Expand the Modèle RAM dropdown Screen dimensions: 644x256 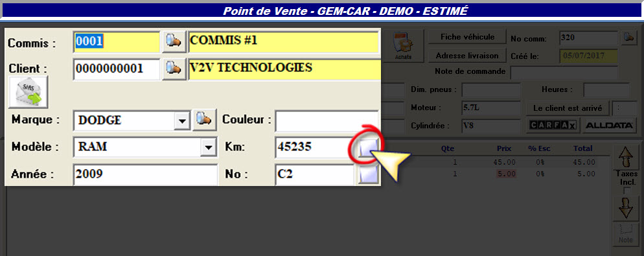click(x=209, y=147)
